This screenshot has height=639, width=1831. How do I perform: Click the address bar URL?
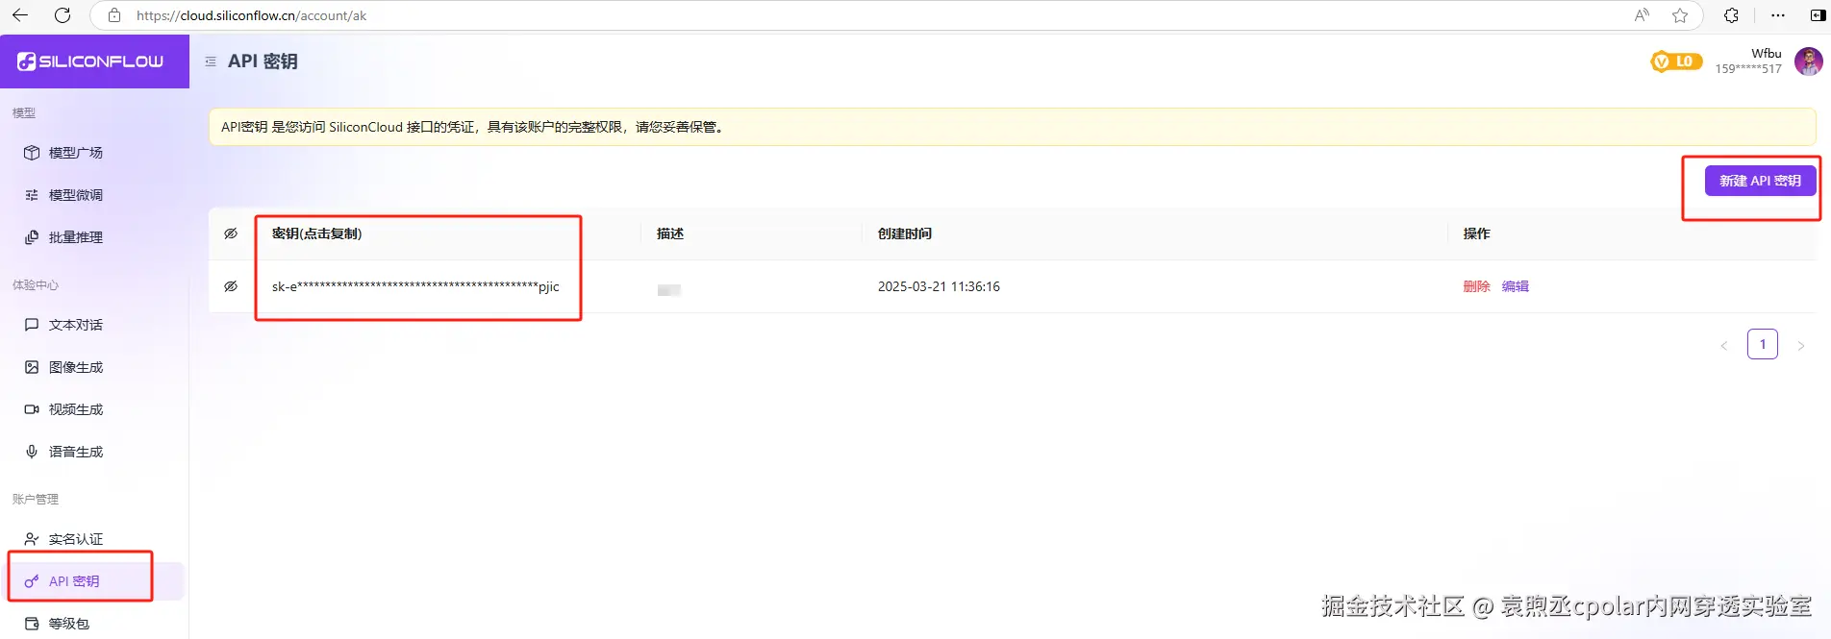coord(252,15)
